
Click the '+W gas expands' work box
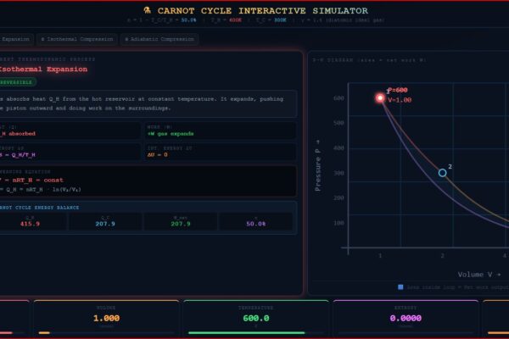coord(221,131)
